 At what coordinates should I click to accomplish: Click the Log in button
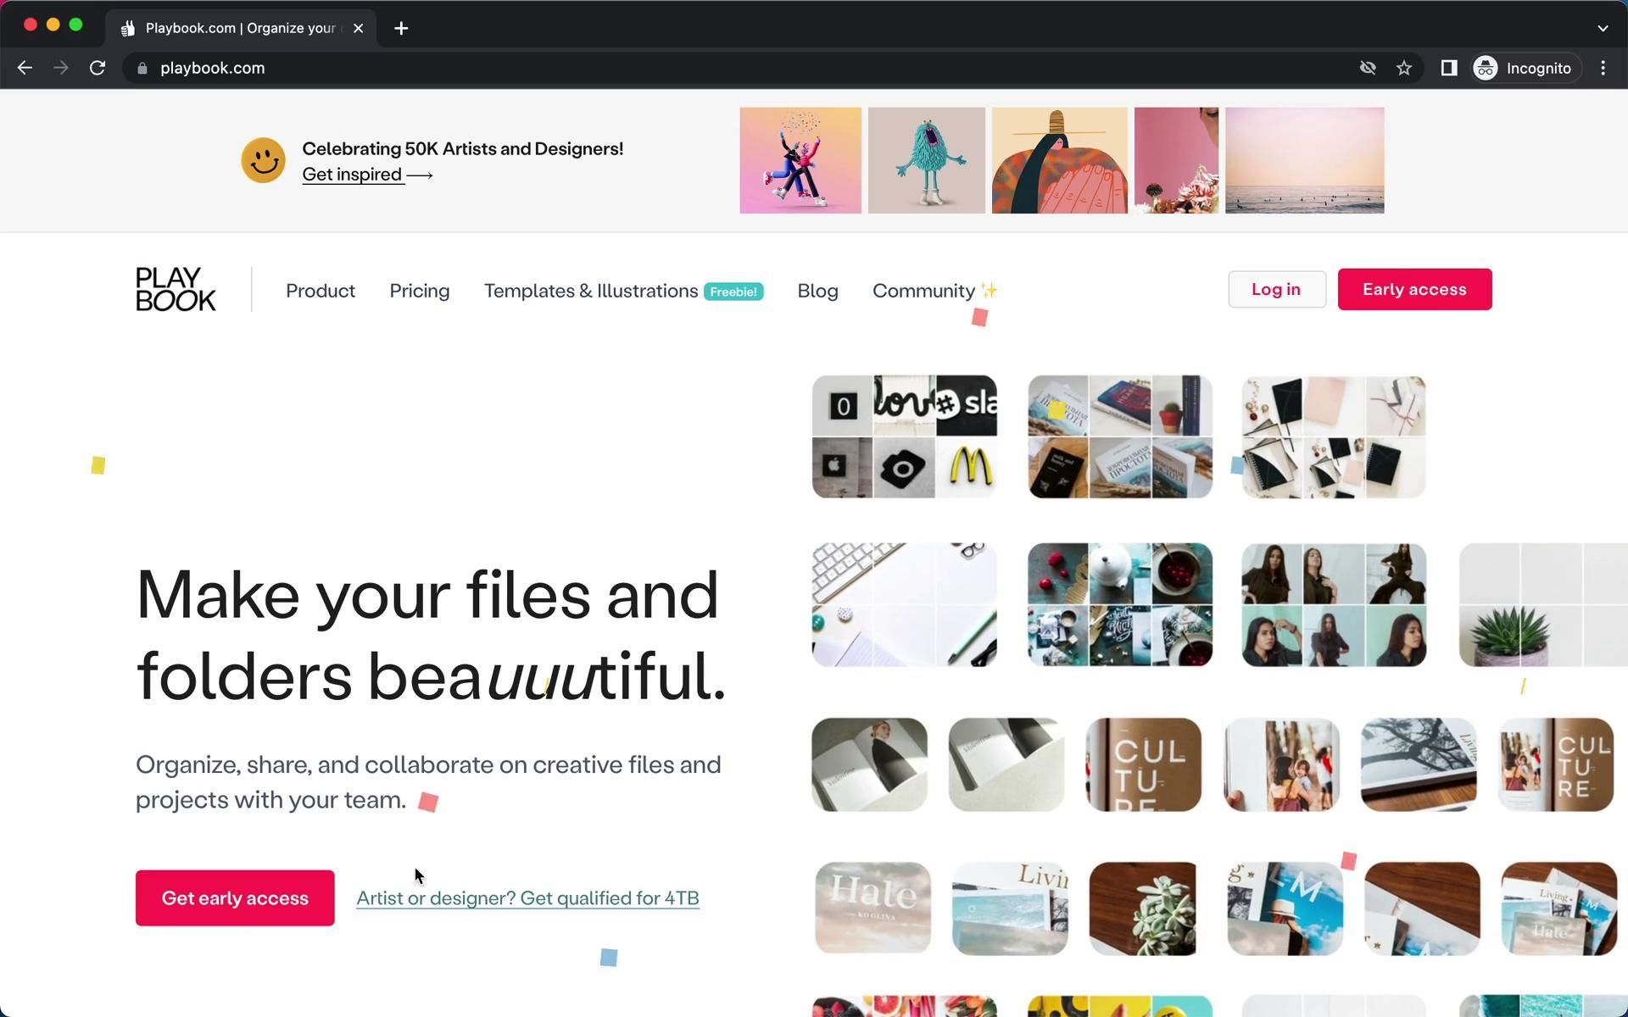click(1276, 290)
